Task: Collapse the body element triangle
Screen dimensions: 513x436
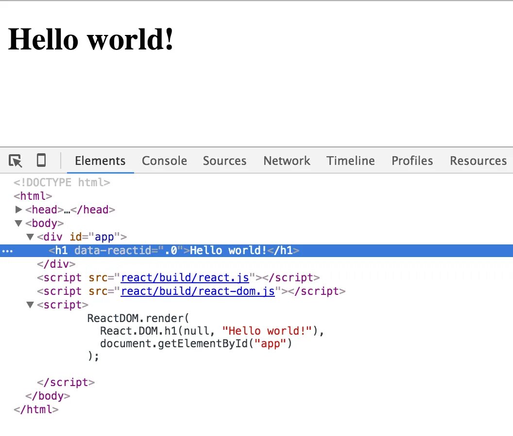Action: [x=18, y=224]
